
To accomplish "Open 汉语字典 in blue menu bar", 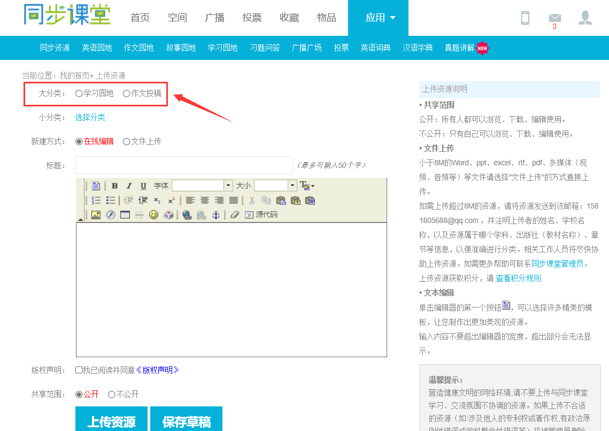I will click(x=418, y=48).
